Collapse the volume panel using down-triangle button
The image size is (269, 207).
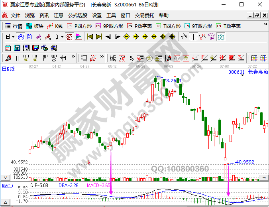(x=5, y=177)
